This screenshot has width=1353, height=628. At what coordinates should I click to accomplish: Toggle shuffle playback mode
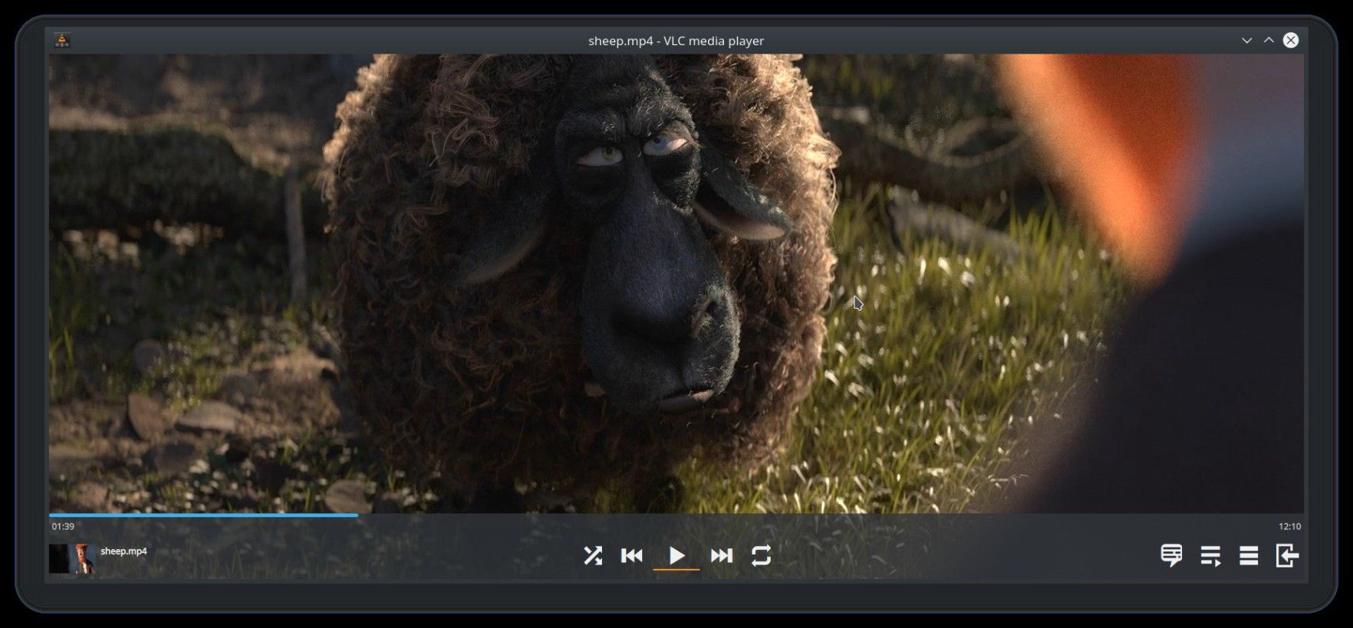[x=593, y=555]
